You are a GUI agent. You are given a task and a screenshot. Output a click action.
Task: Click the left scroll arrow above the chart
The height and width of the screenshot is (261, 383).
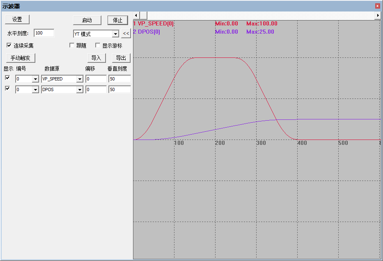[x=135, y=15]
